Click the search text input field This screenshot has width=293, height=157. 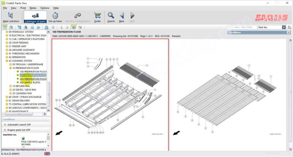coord(242,27)
